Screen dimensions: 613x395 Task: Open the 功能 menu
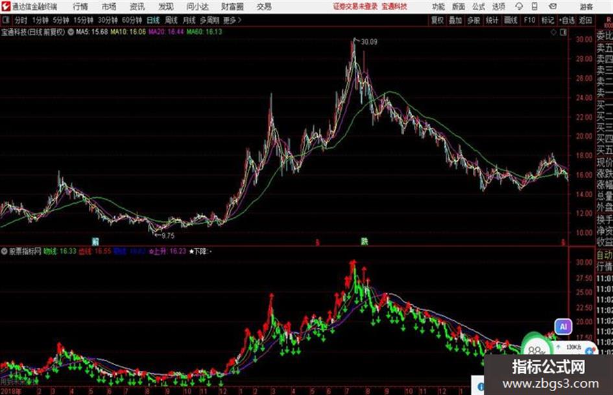tap(439, 6)
